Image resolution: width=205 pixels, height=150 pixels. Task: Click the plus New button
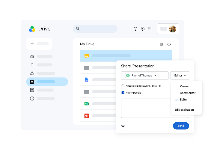point(39,44)
